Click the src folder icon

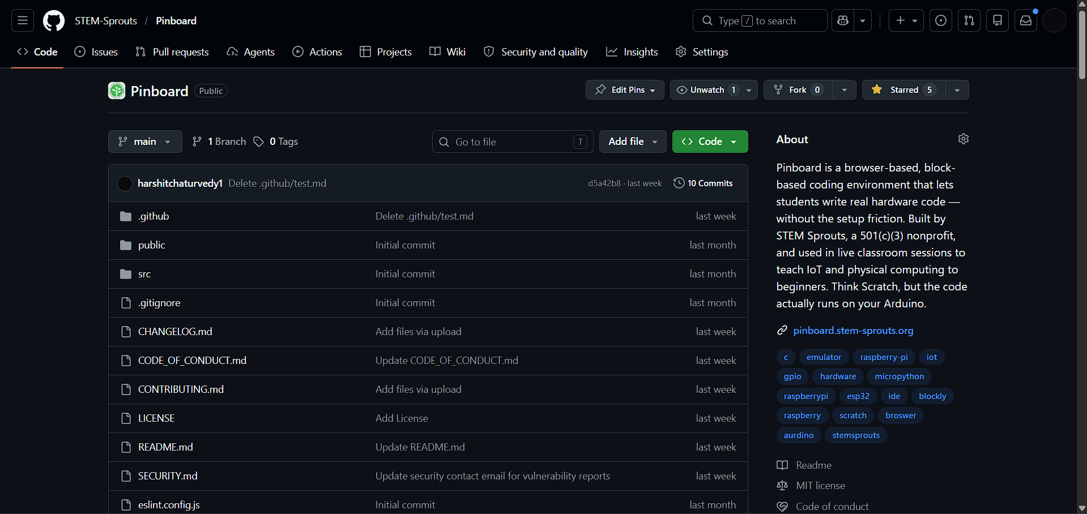coord(126,274)
